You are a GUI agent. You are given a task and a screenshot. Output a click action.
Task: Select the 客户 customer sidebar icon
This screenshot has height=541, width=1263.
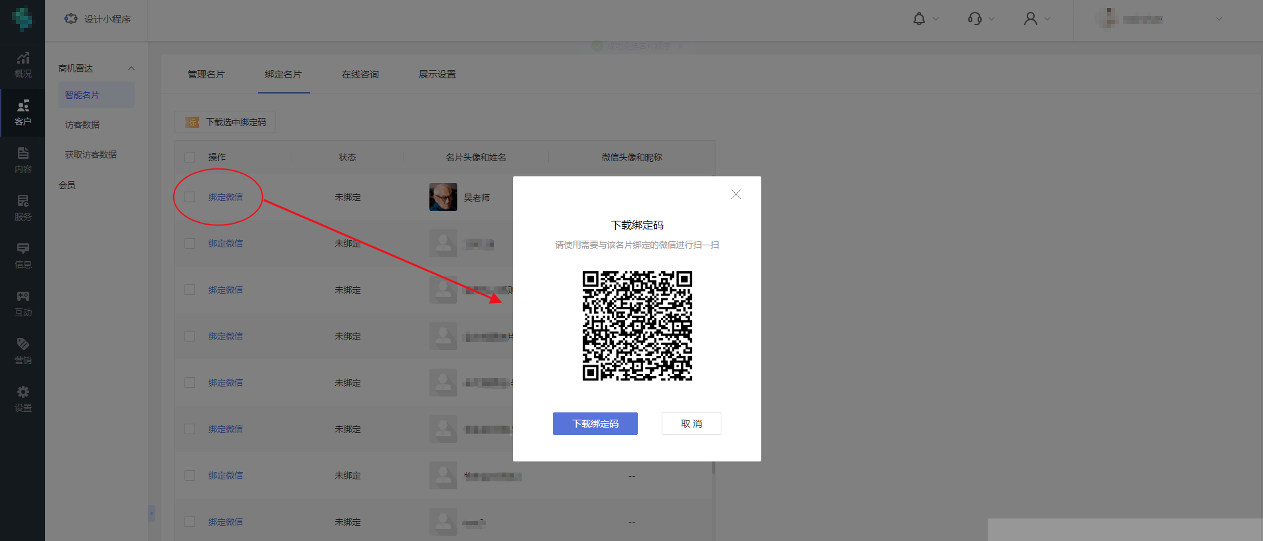point(23,106)
